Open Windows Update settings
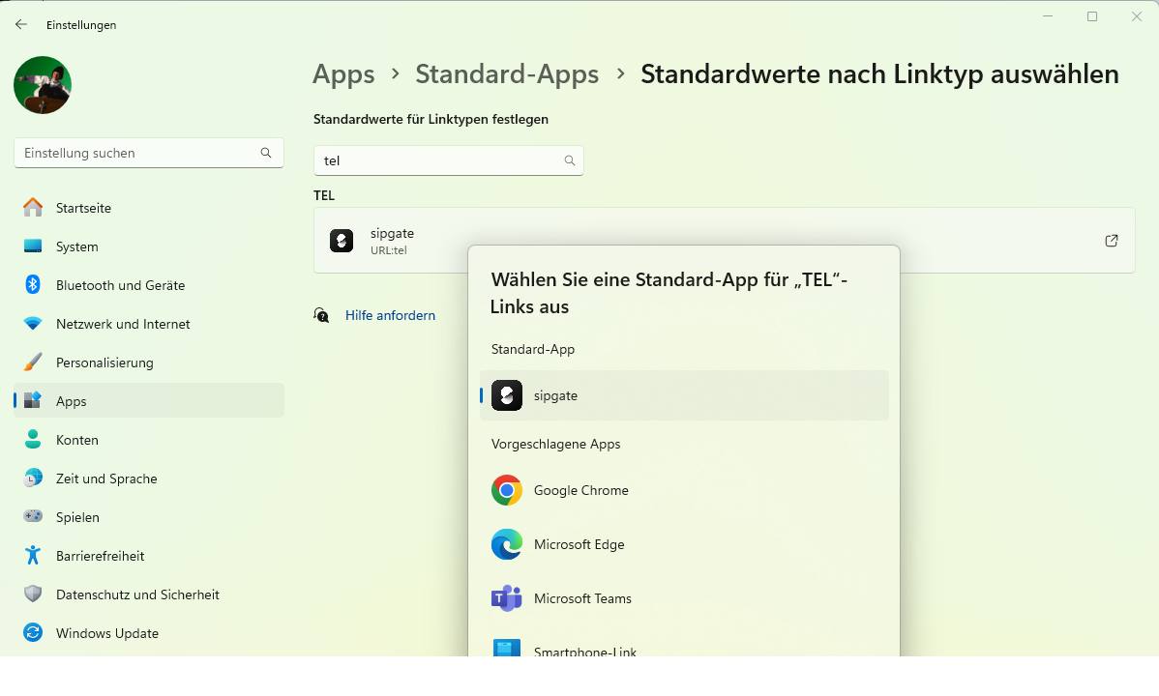 click(149, 632)
